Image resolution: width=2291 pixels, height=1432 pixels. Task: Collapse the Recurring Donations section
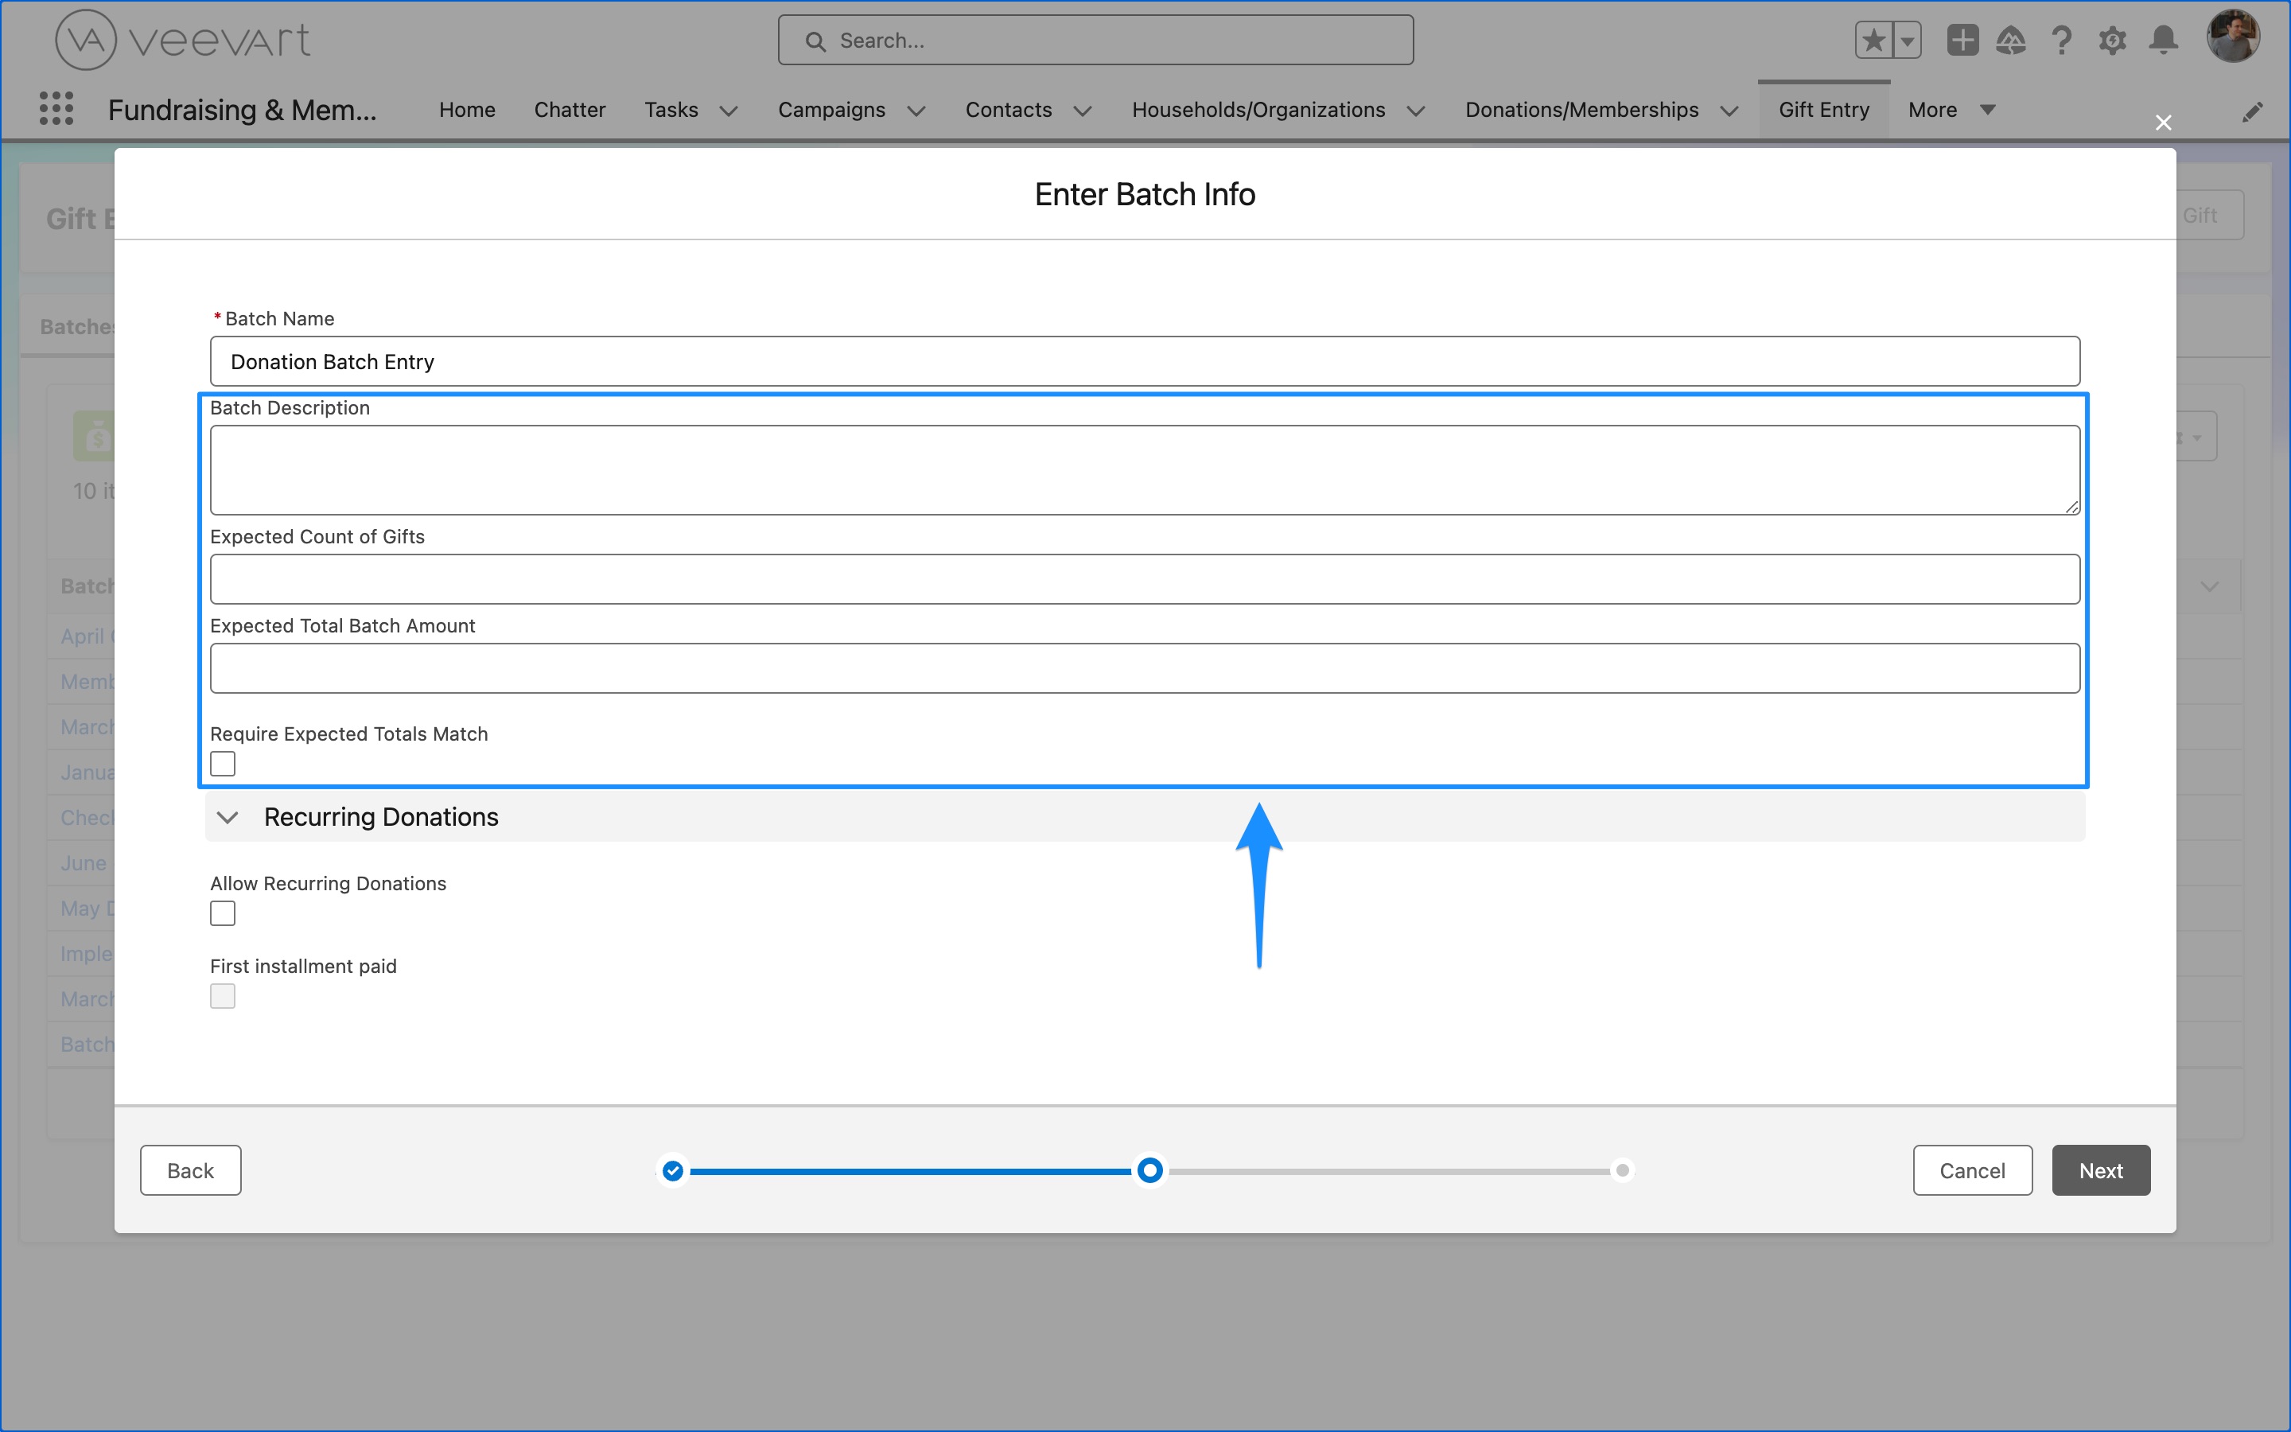tap(228, 816)
